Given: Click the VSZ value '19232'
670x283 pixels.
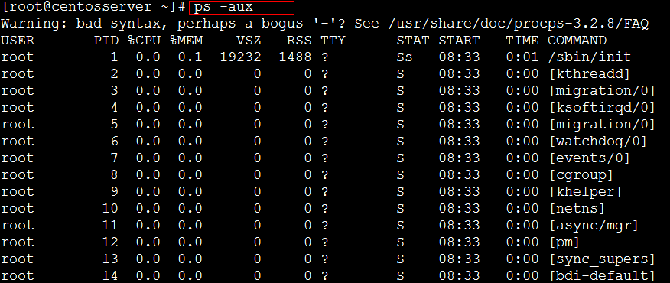Looking at the screenshot, I should (x=241, y=57).
